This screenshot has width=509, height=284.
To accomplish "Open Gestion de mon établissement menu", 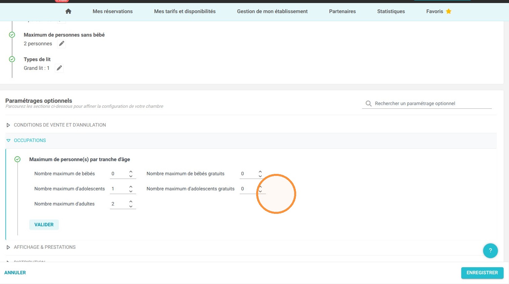I will 272,11.
